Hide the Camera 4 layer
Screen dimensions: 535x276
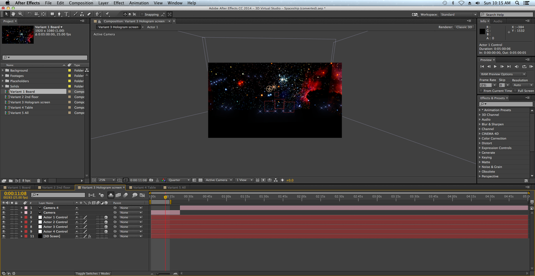tap(4, 208)
